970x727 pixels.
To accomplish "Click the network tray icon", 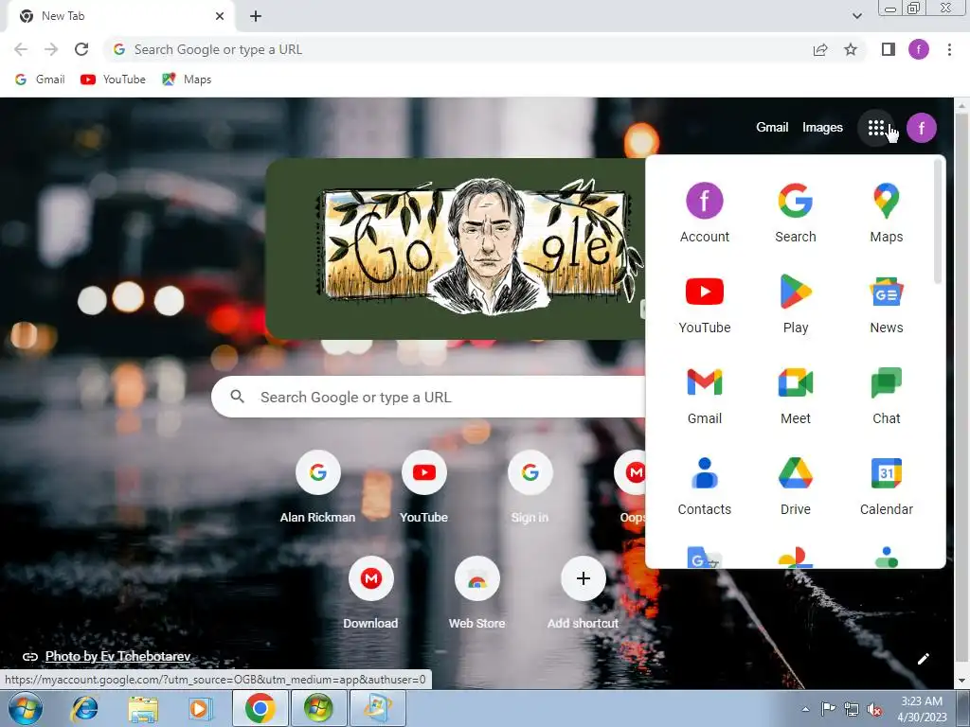I will (x=852, y=709).
